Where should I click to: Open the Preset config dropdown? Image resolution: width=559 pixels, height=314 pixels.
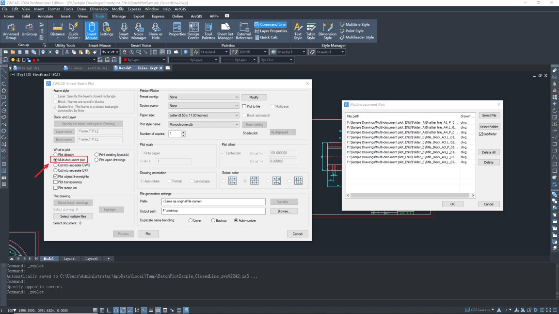click(204, 97)
